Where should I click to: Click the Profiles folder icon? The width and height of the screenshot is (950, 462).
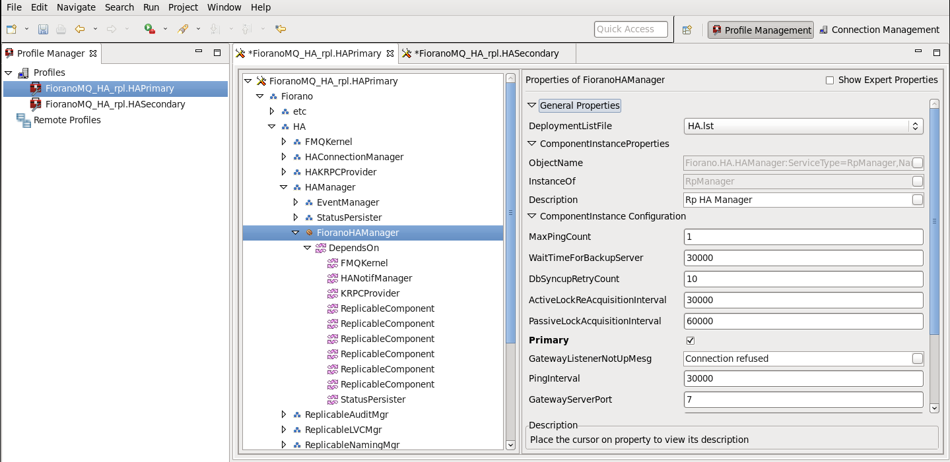click(x=24, y=72)
